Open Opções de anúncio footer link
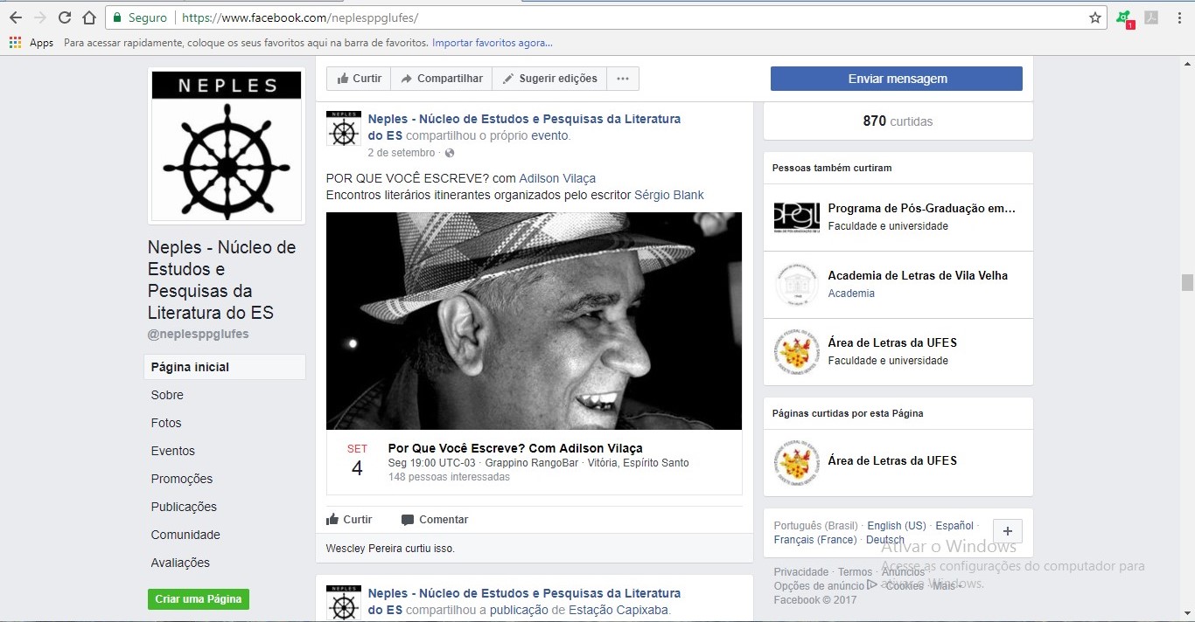The image size is (1195, 622). (819, 586)
